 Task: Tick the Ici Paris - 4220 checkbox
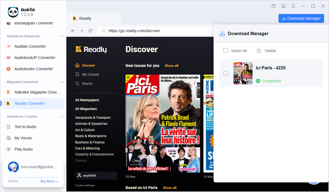(226, 73)
